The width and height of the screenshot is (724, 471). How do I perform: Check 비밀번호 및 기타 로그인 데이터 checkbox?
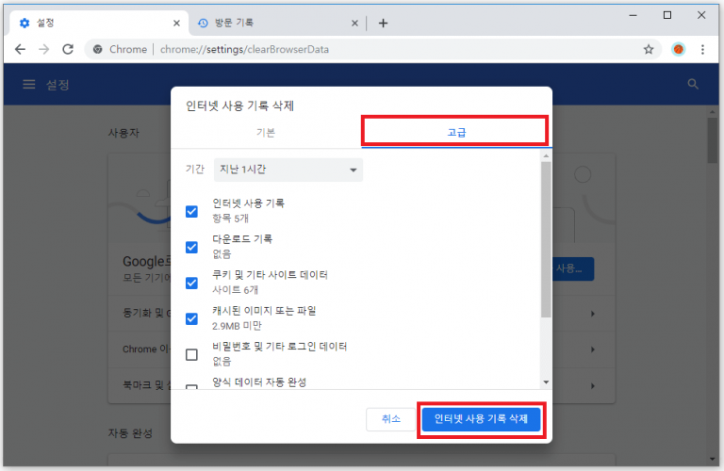(x=191, y=355)
